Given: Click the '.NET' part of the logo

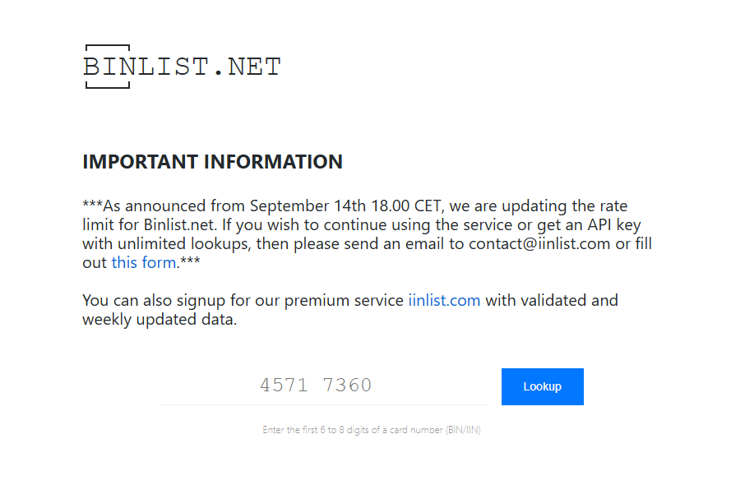Looking at the screenshot, I should pyautogui.click(x=248, y=67).
